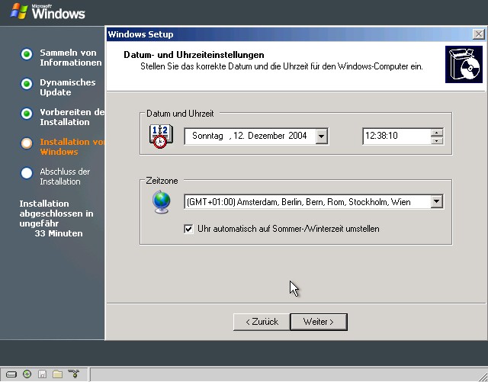The width and height of the screenshot is (488, 382).
Task: Click the setup CD box icon
Action: click(464, 65)
